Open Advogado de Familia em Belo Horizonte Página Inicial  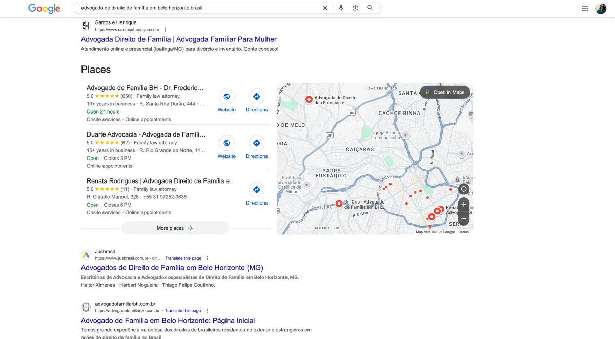(x=168, y=321)
